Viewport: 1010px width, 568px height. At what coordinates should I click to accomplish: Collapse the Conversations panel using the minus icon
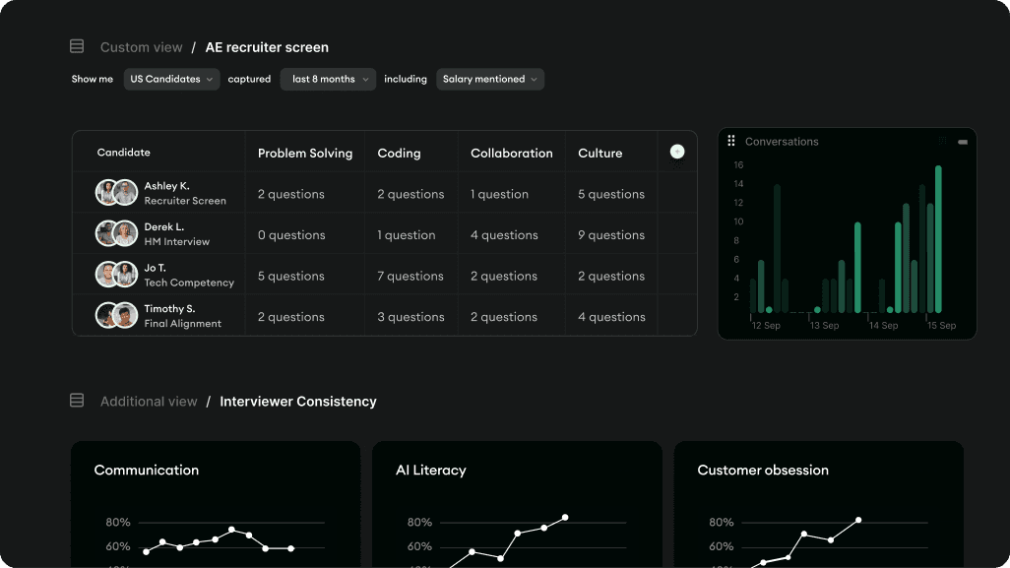(963, 142)
